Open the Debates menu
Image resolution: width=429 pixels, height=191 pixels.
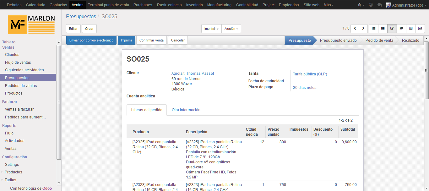pyautogui.click(x=14, y=5)
